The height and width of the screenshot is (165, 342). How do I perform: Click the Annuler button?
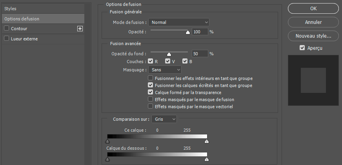point(313,22)
